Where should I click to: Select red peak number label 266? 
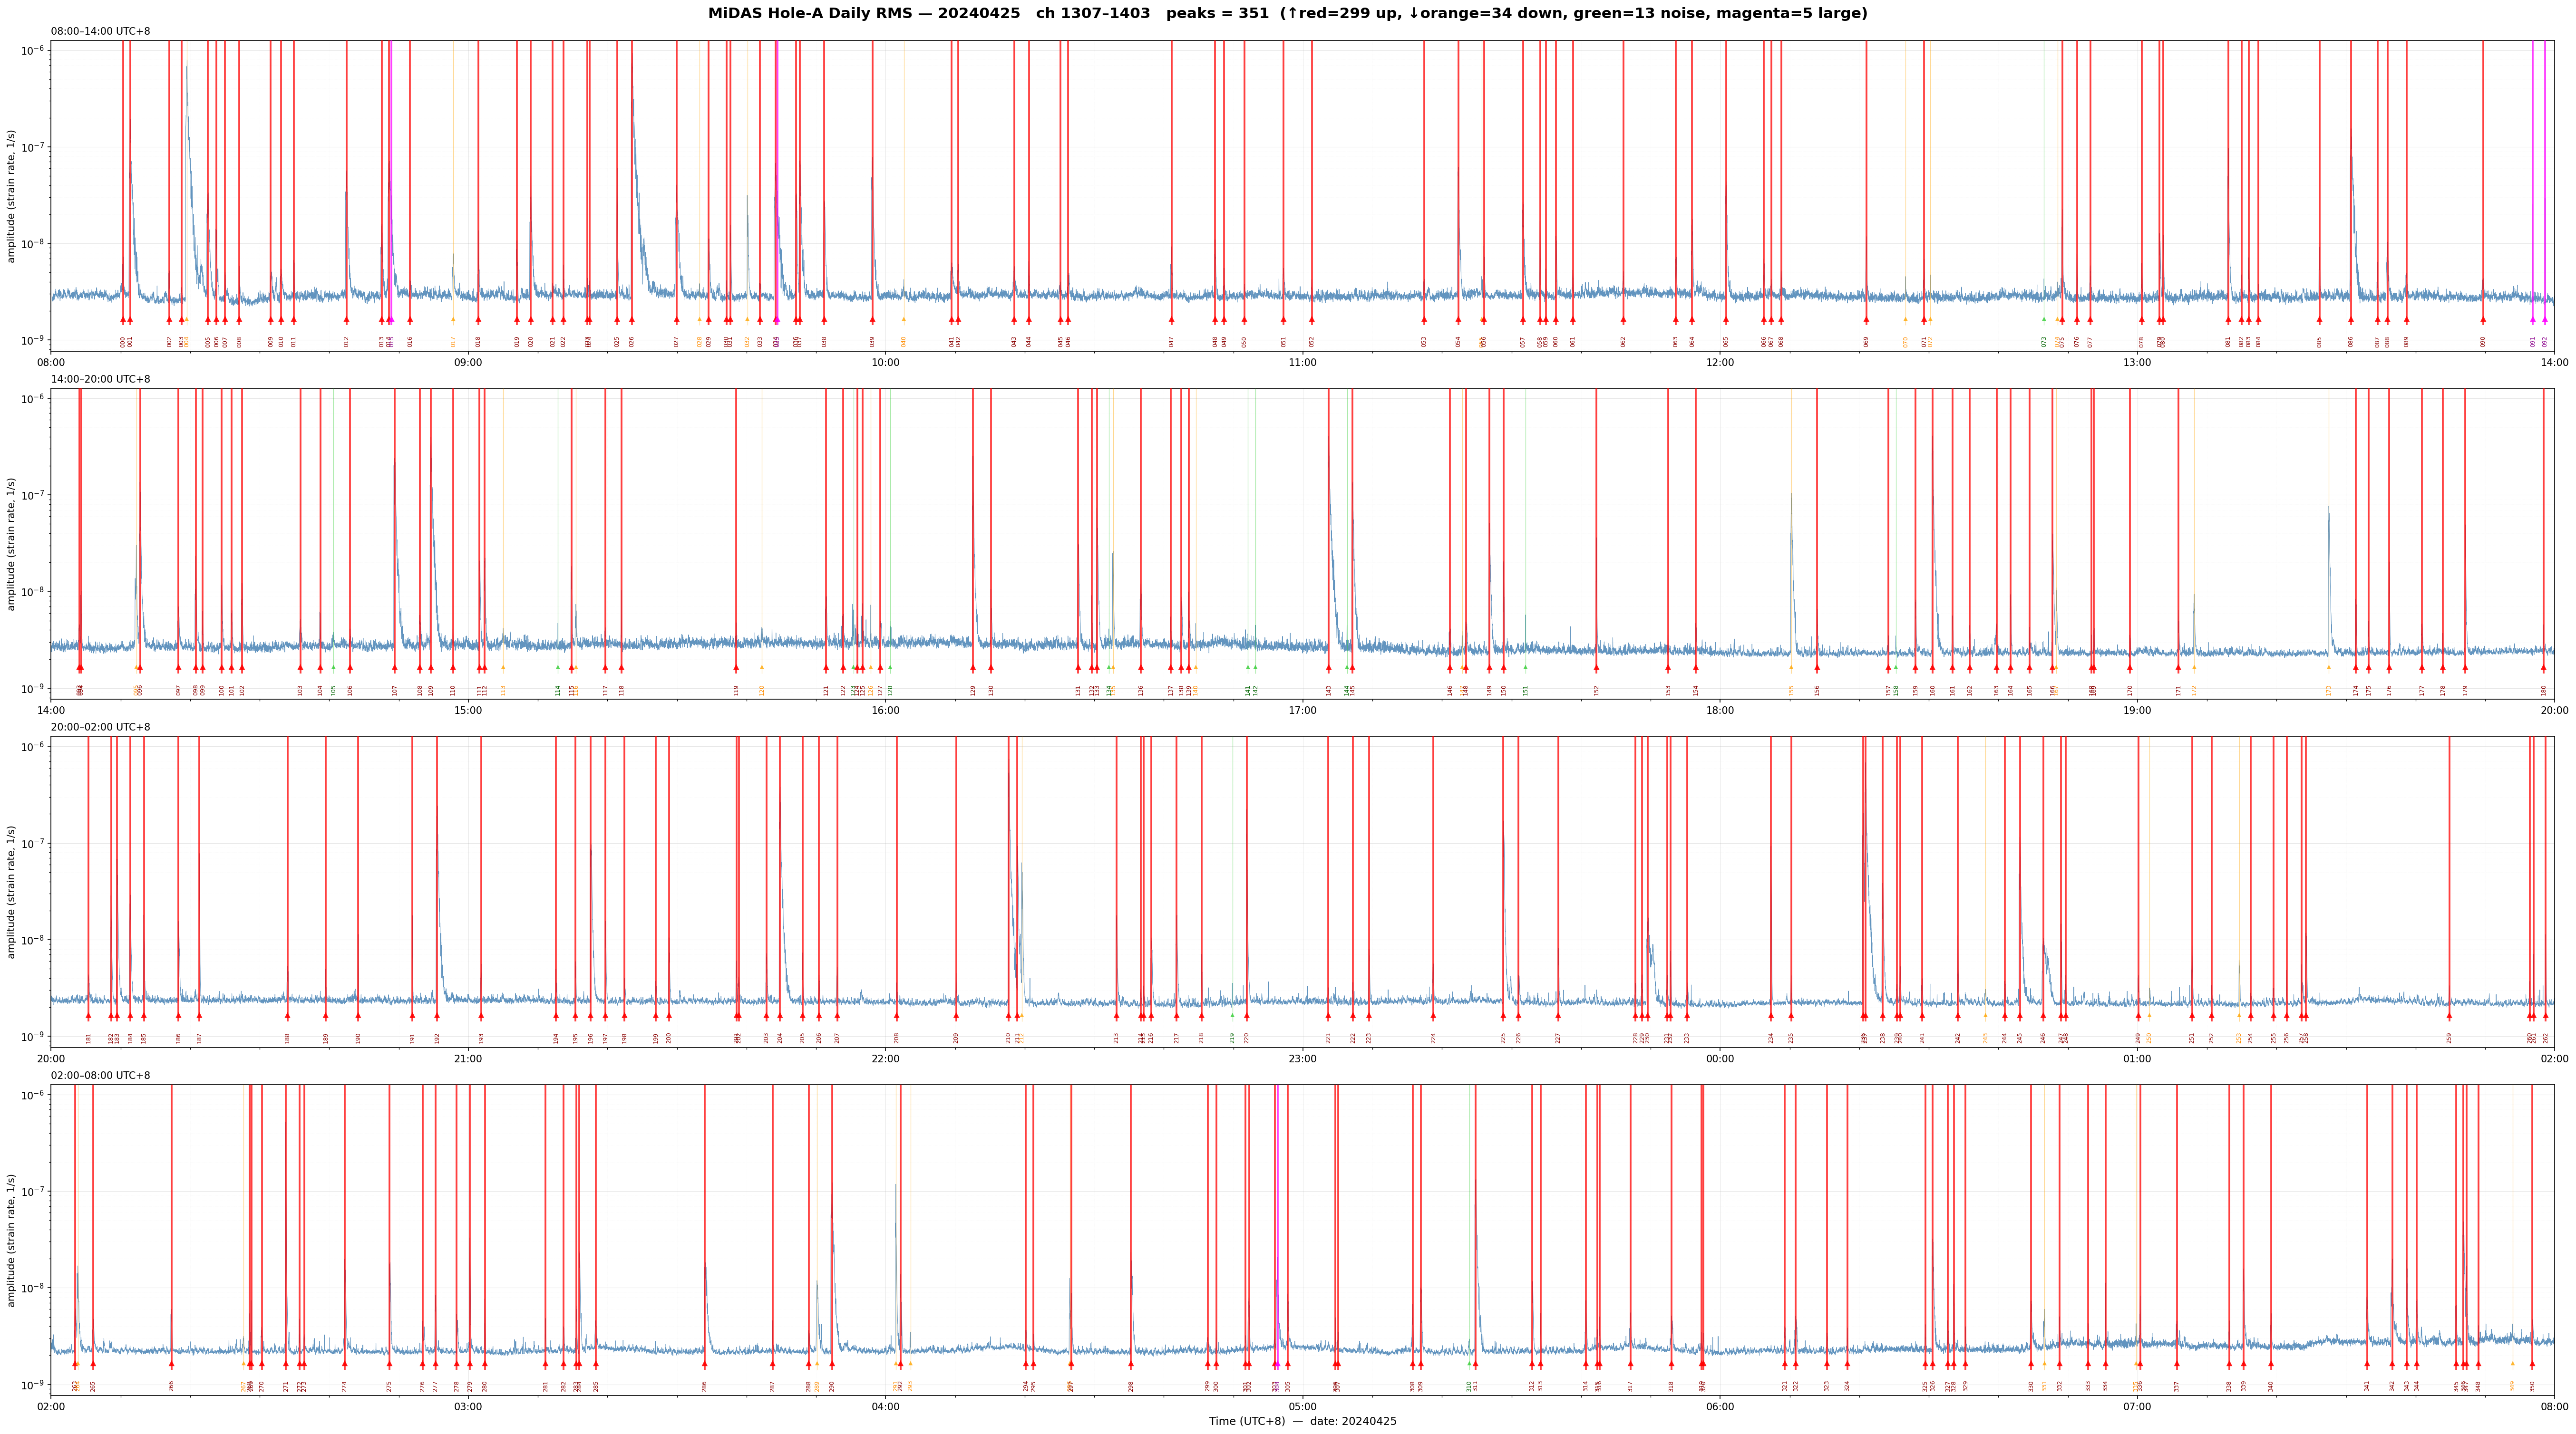171,1386
